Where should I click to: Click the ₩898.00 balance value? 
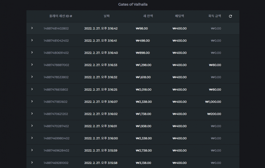(x=143, y=53)
